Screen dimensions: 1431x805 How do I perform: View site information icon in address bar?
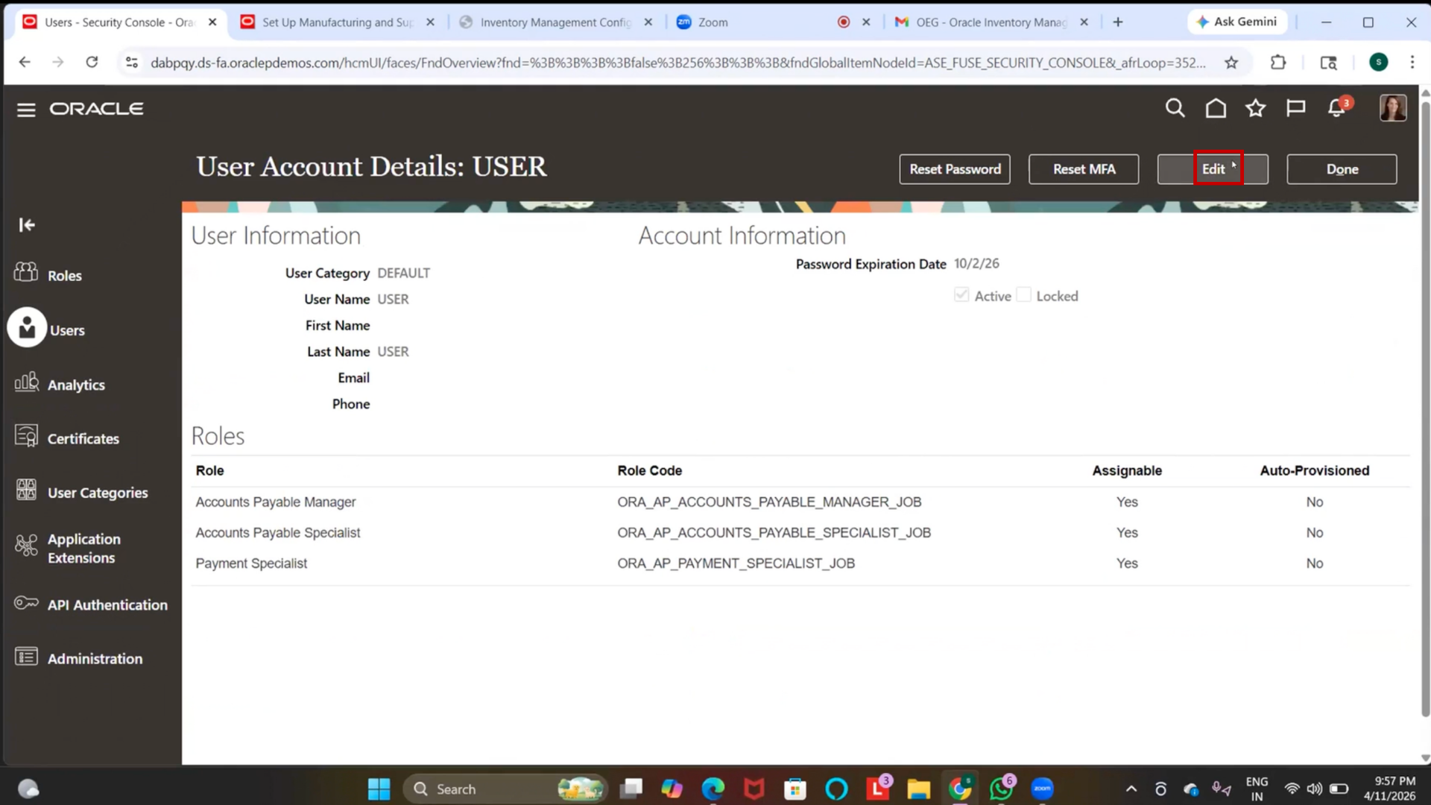coord(132,63)
